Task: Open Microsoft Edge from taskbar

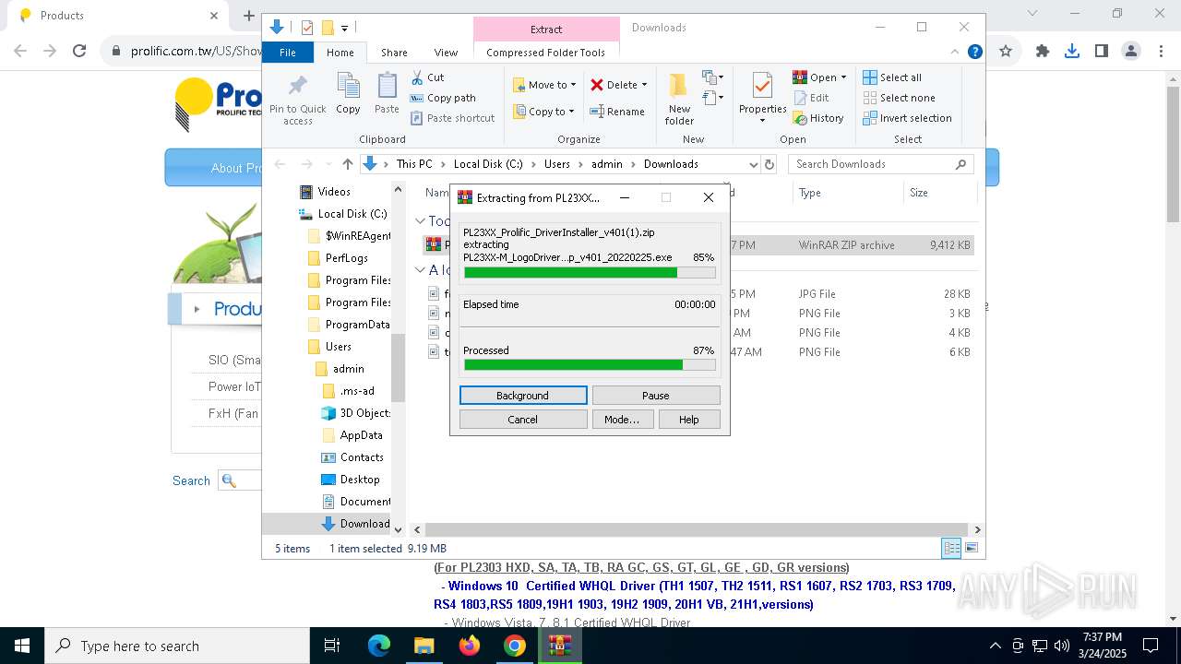Action: pyautogui.click(x=379, y=646)
